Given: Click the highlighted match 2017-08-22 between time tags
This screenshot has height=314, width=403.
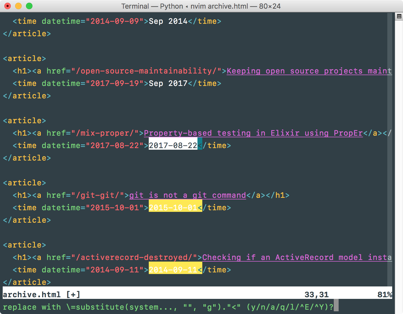Looking at the screenshot, I should 173,145.
